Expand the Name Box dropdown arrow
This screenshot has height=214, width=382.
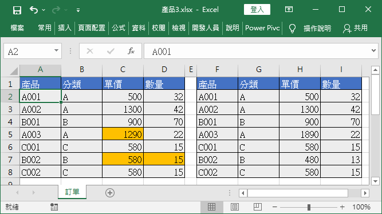[x=56, y=51]
